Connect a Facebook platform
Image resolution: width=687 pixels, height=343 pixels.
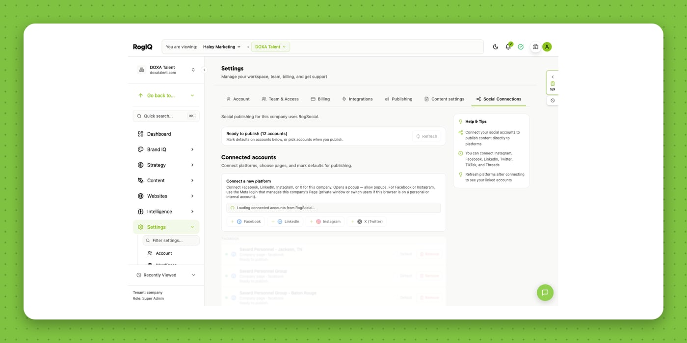(245, 221)
